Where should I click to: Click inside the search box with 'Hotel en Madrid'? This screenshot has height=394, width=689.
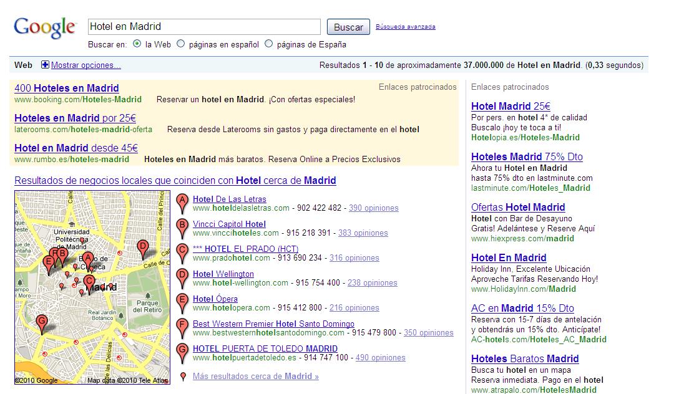tap(204, 27)
